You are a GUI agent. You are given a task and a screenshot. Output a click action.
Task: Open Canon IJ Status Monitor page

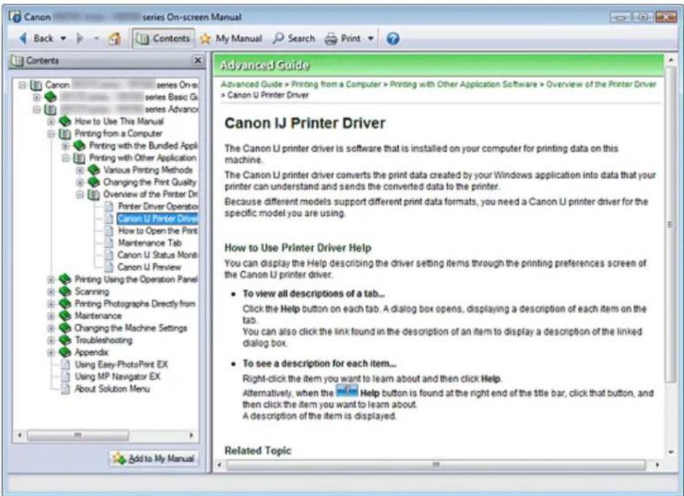coord(158,255)
